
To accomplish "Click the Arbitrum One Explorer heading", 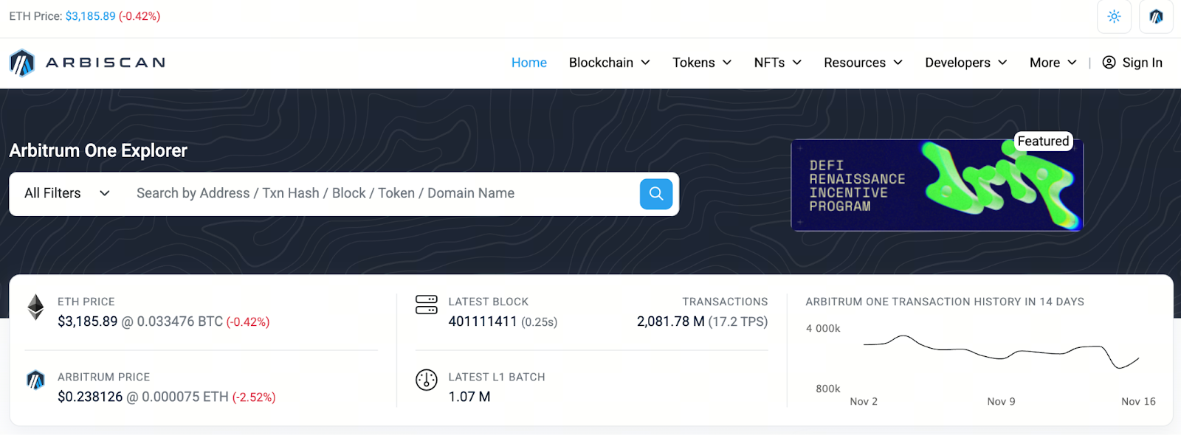I will coord(98,150).
